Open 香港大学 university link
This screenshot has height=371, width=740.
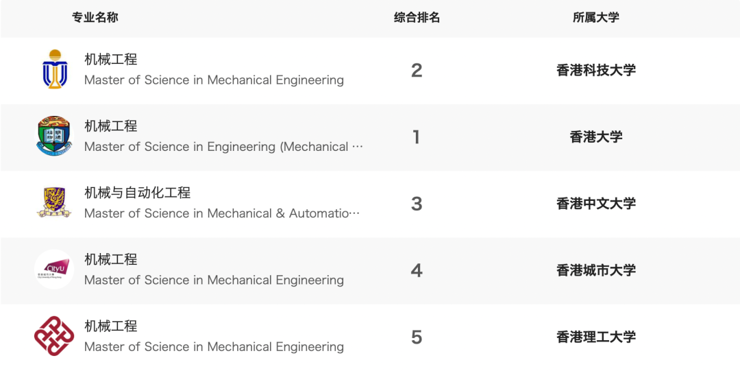(x=595, y=136)
